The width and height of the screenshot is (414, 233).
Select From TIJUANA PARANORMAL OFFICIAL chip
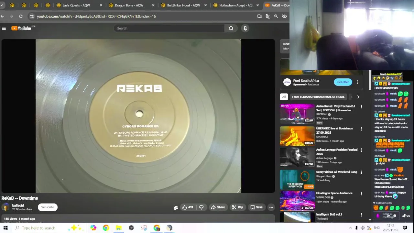coord(318,97)
